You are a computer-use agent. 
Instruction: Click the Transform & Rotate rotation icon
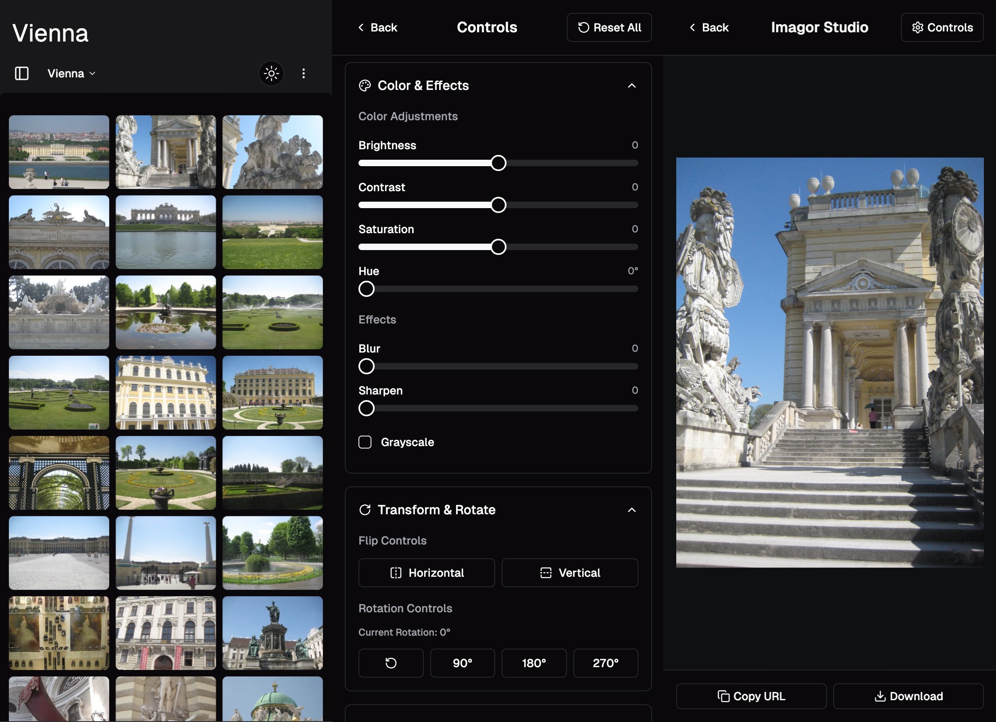365,510
